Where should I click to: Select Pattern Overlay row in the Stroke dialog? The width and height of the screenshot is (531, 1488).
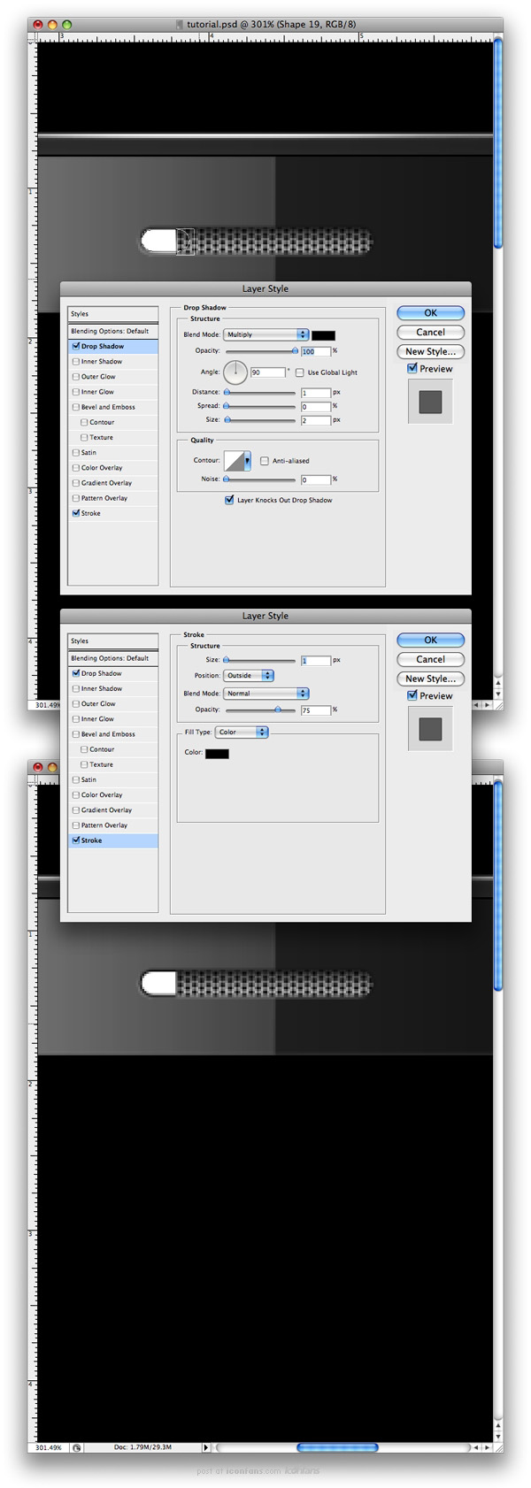[113, 825]
